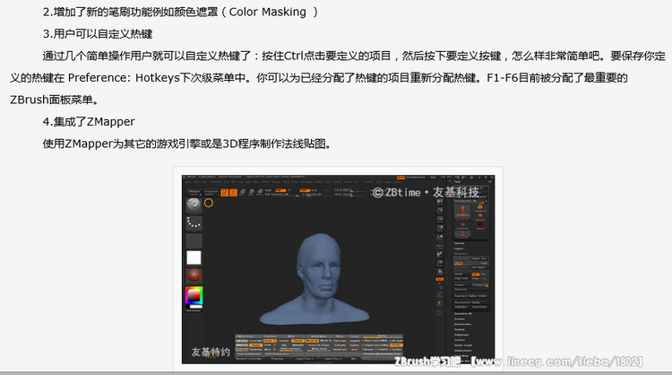Click the ZMapper button in top shelf
Viewport: 672px width, 375px height.
point(194,192)
